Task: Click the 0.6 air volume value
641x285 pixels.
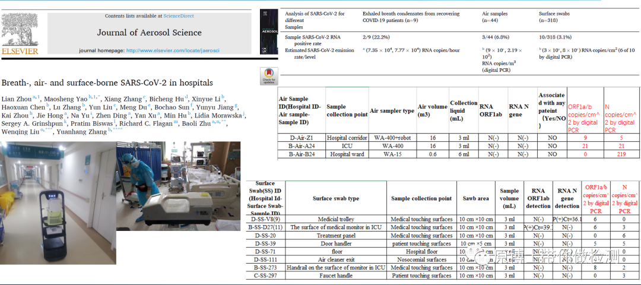Action: [x=433, y=154]
